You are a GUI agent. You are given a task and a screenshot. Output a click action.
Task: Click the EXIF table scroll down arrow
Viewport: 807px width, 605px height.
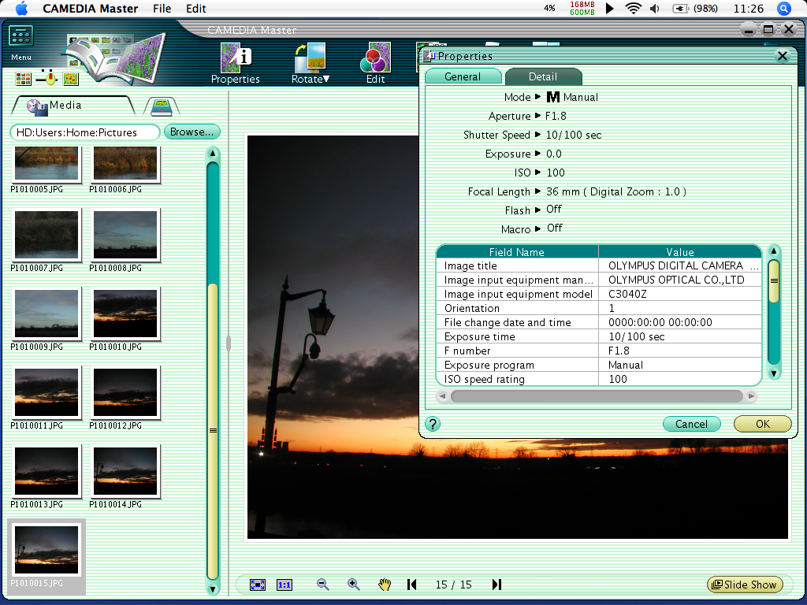tap(774, 373)
